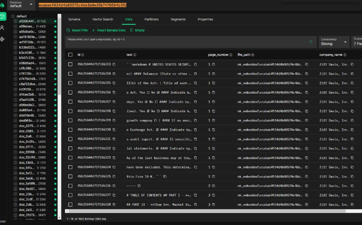
Task: Open the system view icon in sidebar
Action: [x=2, y=39]
